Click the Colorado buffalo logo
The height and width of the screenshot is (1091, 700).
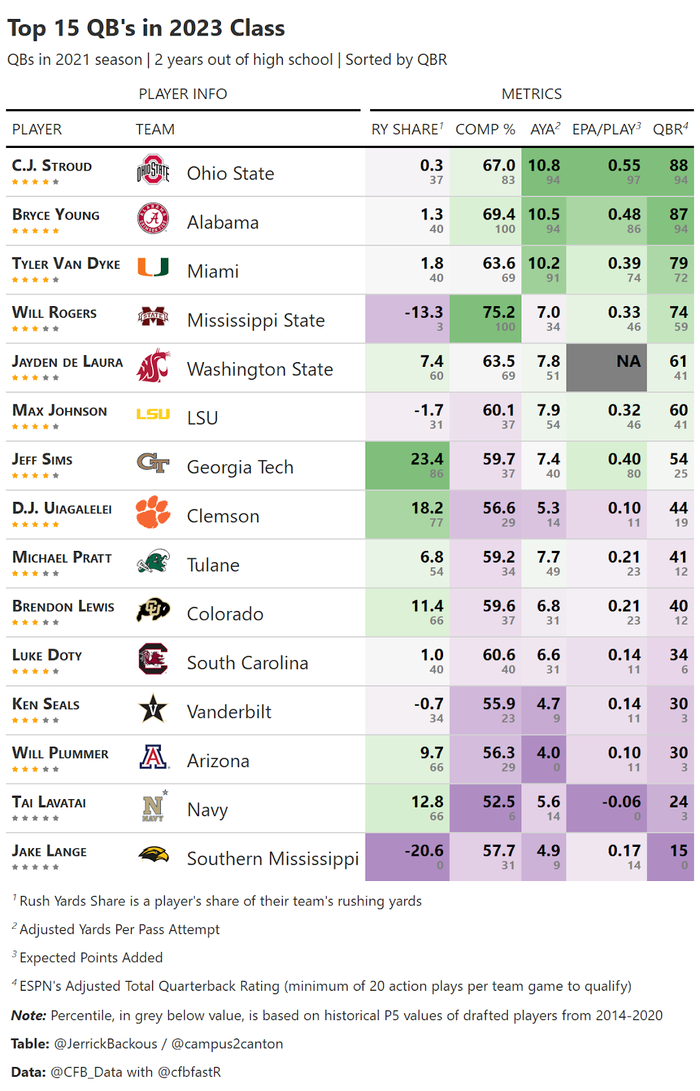point(153,610)
